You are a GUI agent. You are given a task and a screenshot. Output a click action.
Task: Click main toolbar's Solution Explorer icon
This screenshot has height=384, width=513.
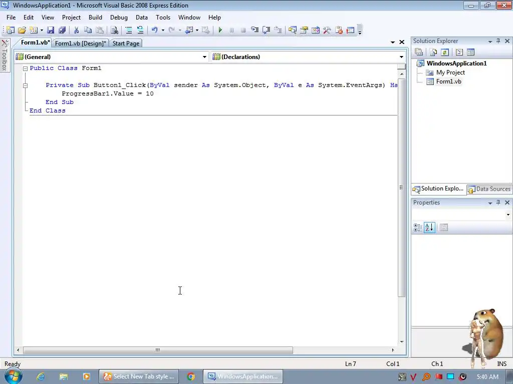point(292,30)
